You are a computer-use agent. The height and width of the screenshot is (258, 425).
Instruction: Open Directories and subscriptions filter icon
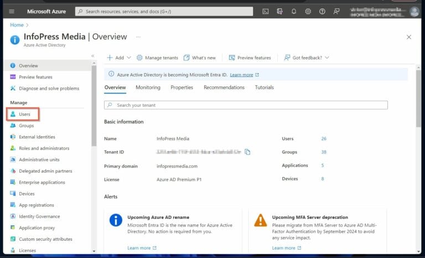(x=279, y=12)
